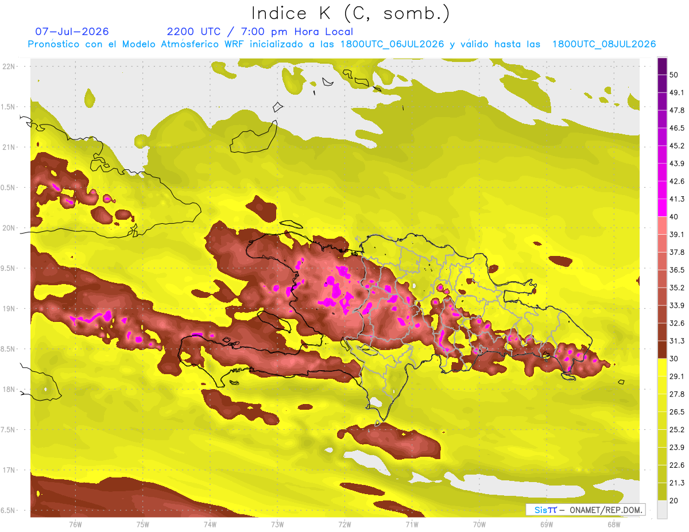Image resolution: width=689 pixels, height=532 pixels.
Task: Click the colorbar value '45.2'
Action: [x=677, y=146]
